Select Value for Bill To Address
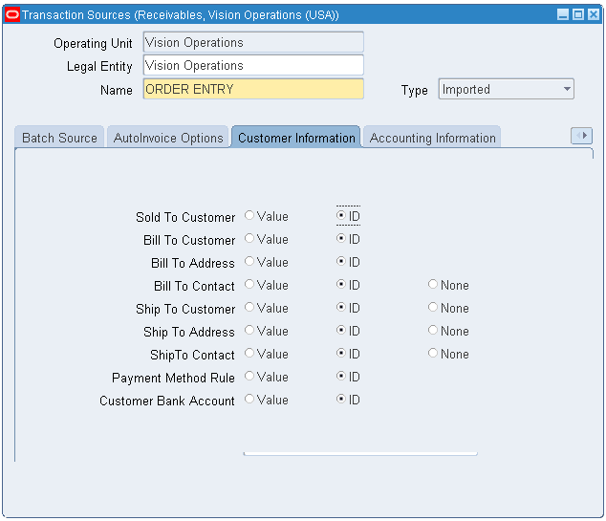 (x=250, y=262)
